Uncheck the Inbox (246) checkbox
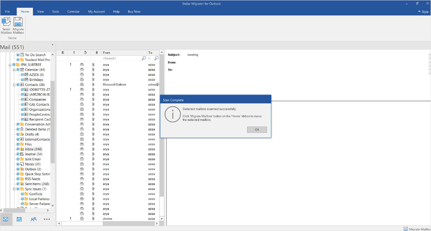Screen dimensions: 431x231 coord(18,149)
